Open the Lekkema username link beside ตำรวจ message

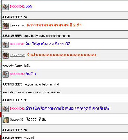pyautogui.click(x=17, y=25)
